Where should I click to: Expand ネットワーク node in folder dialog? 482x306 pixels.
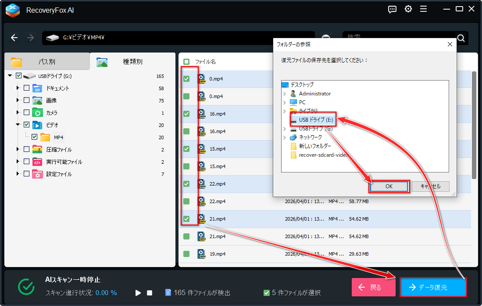coord(285,137)
